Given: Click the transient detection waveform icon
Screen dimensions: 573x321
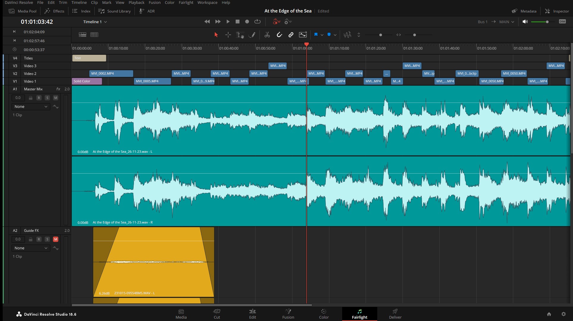Looking at the screenshot, I should 347,35.
